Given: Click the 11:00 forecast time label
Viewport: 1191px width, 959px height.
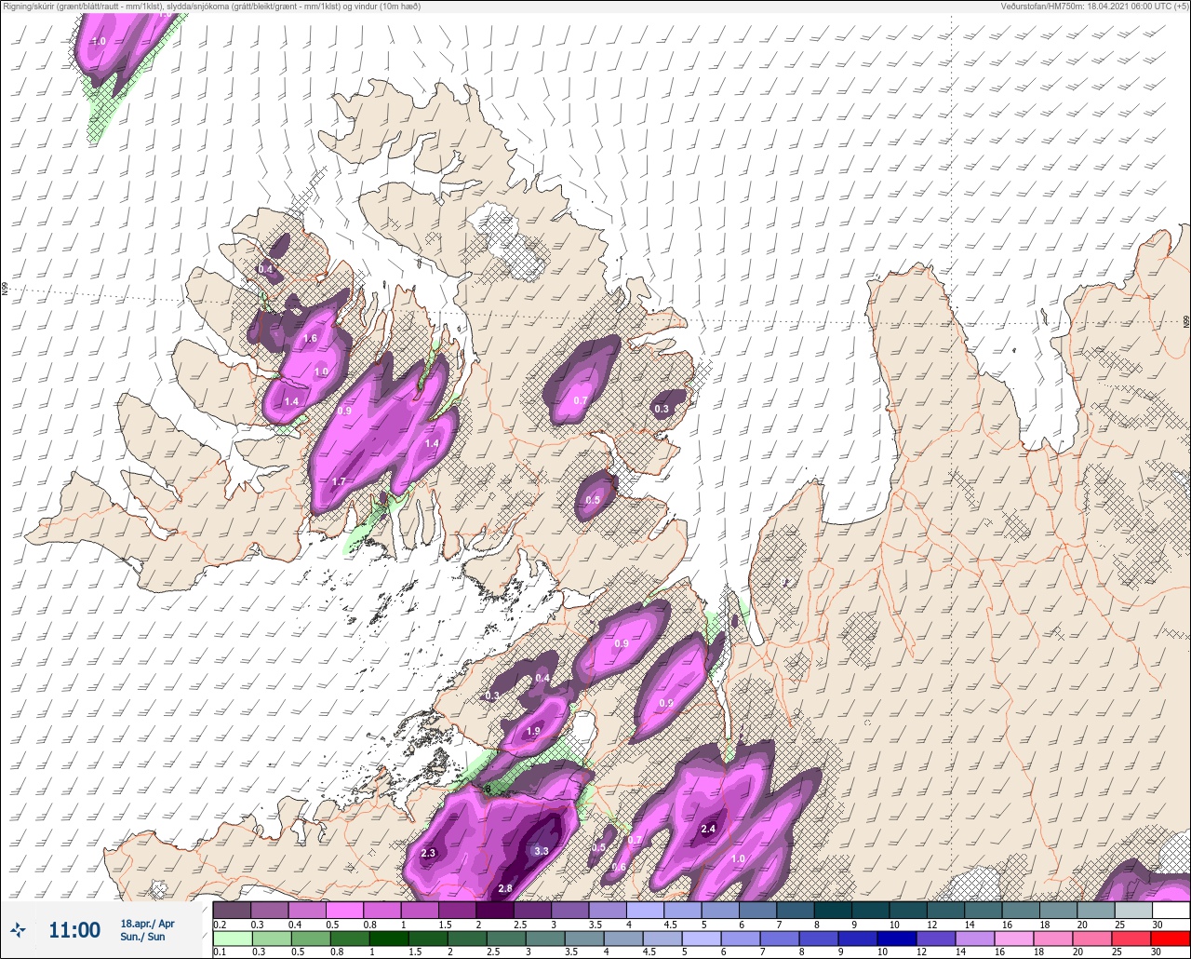Looking at the screenshot, I should coord(74,929).
